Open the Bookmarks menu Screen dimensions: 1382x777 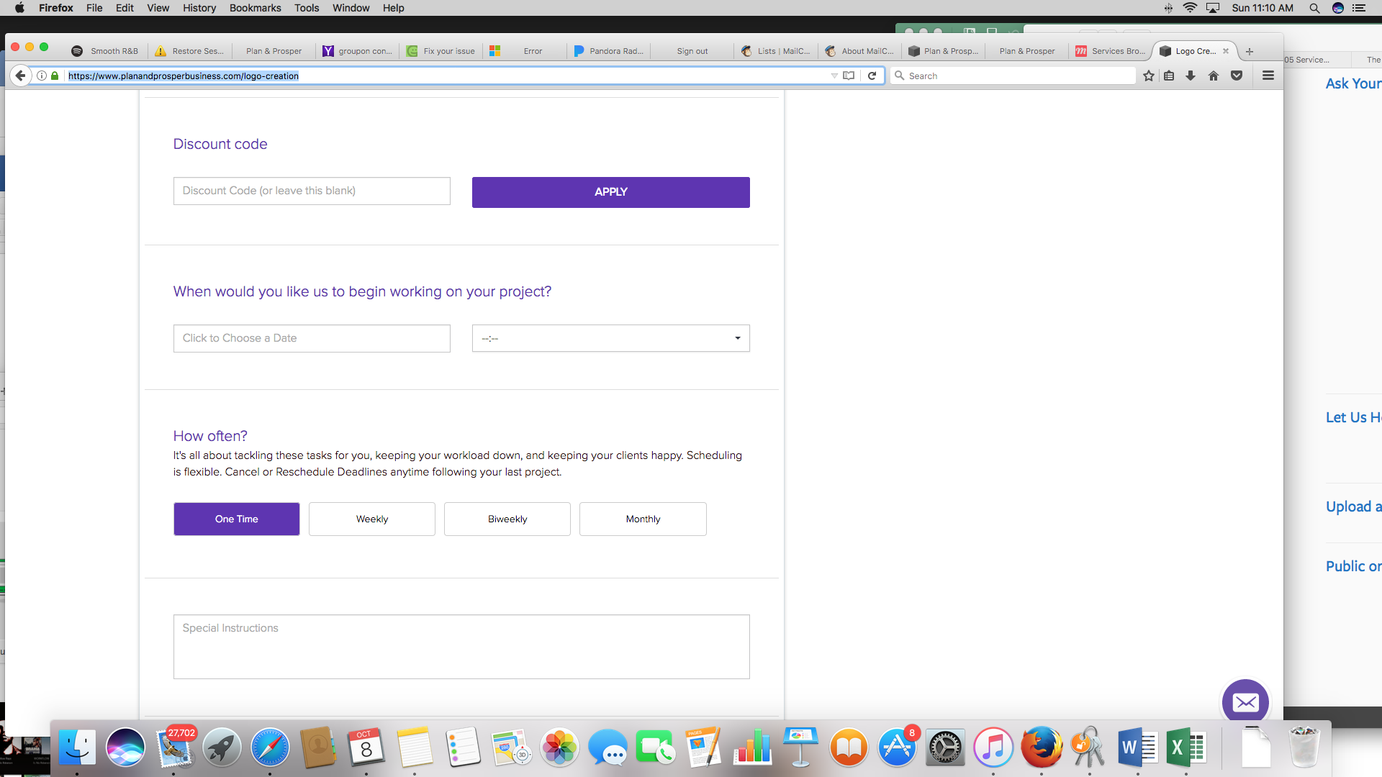coord(255,8)
